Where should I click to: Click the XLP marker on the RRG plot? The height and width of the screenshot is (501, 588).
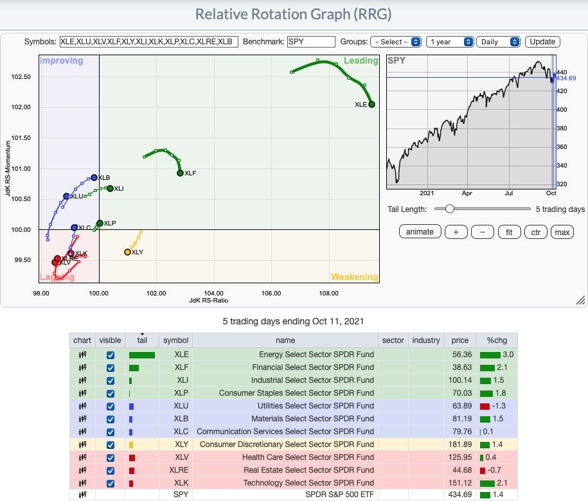coord(100,224)
